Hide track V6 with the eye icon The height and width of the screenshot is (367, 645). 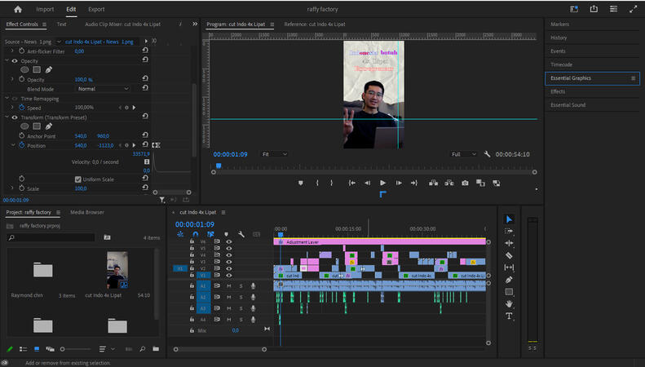[x=228, y=241]
